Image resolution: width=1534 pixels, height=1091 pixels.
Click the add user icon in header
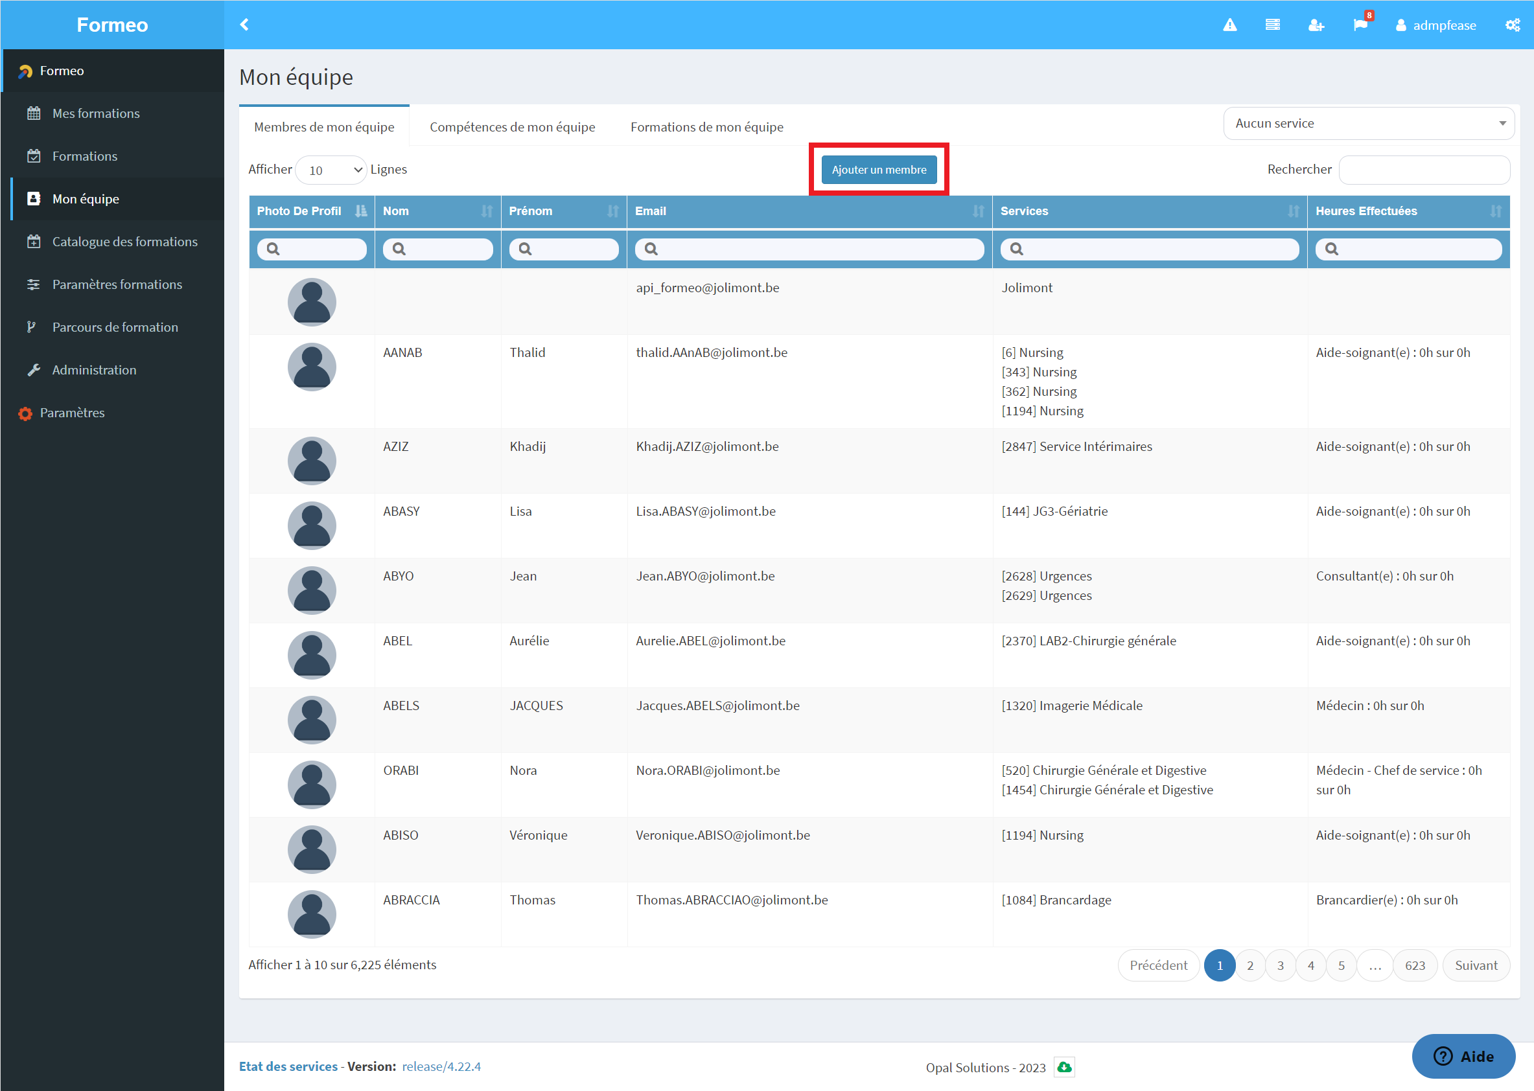coord(1316,25)
